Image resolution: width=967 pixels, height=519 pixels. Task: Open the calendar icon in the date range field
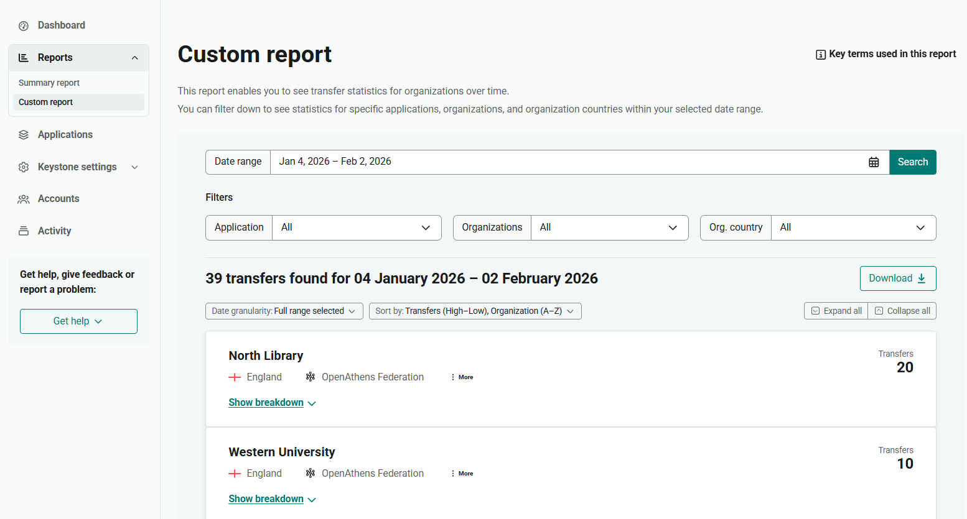click(x=874, y=162)
